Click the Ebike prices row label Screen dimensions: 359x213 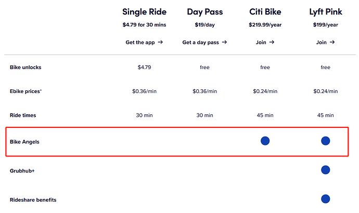point(26,91)
